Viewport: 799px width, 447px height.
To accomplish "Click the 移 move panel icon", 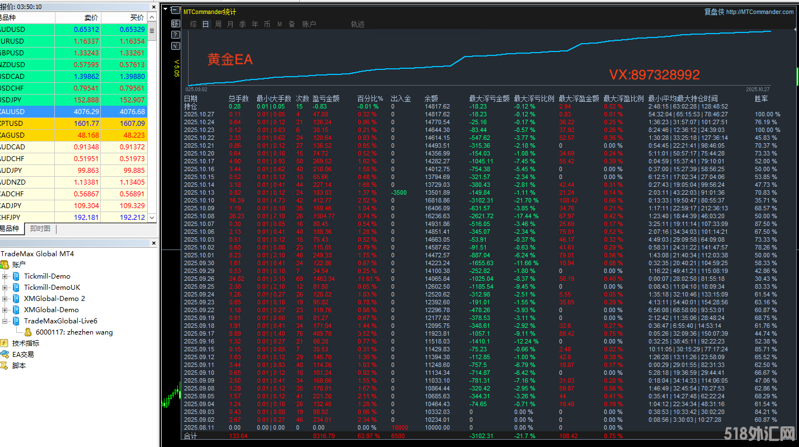I will (x=175, y=23).
